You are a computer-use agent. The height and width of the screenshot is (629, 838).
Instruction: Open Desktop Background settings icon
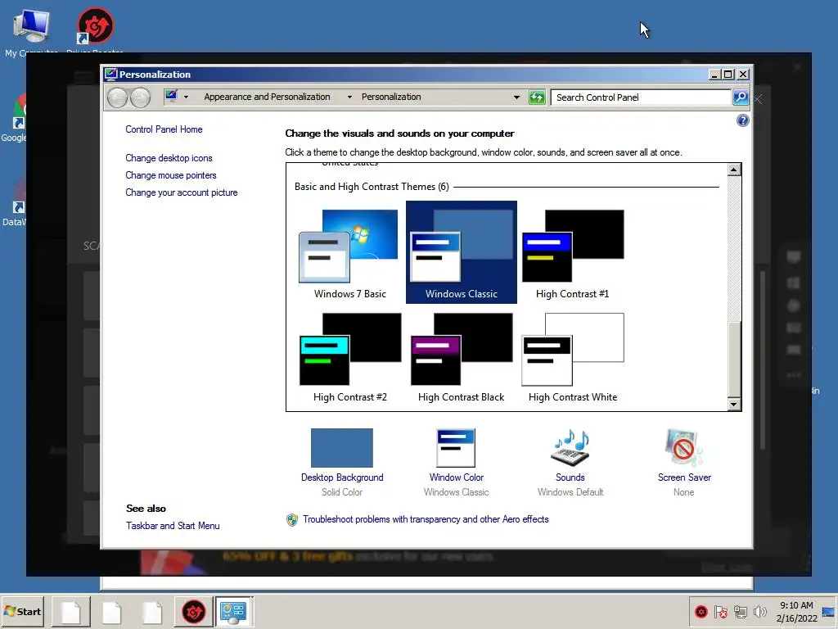click(x=342, y=448)
